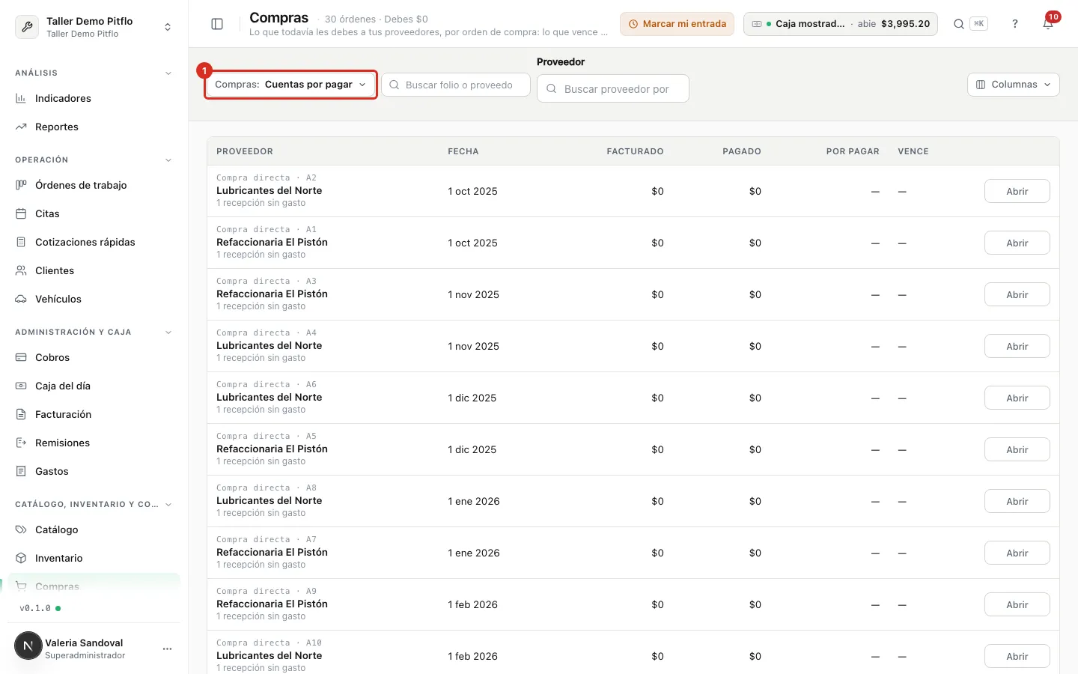Click the Cotizaciones rápidas icon

tap(21, 242)
